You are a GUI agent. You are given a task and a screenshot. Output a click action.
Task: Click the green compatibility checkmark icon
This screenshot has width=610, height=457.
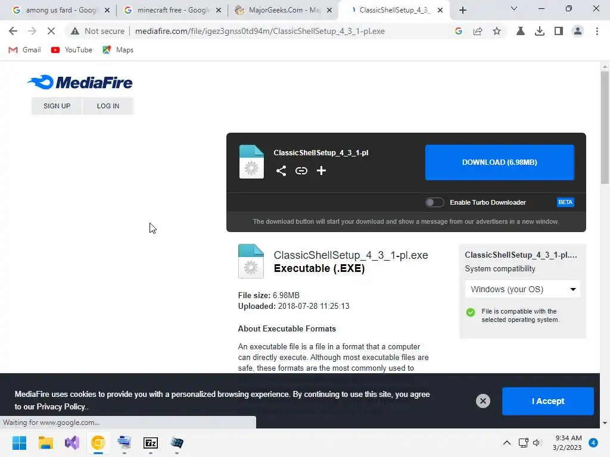click(471, 312)
